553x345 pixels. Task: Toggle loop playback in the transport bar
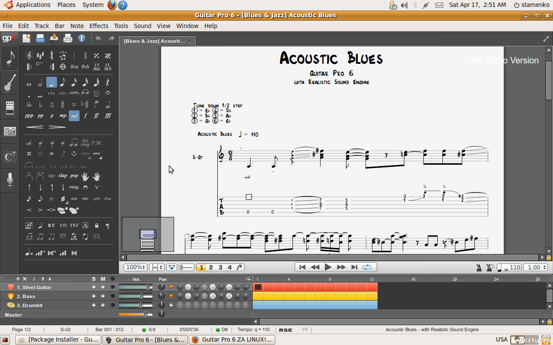coord(367,267)
